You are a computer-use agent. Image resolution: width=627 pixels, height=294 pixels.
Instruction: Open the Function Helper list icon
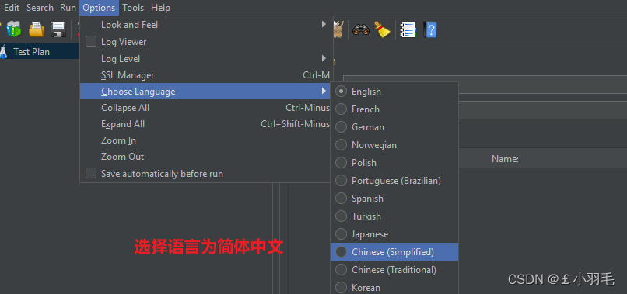(x=408, y=30)
